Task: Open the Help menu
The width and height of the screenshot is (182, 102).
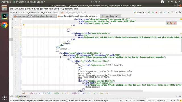Action: pyautogui.click(x=76, y=9)
